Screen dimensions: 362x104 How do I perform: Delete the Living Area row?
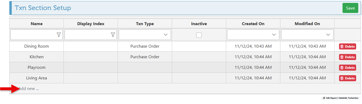click(348, 78)
